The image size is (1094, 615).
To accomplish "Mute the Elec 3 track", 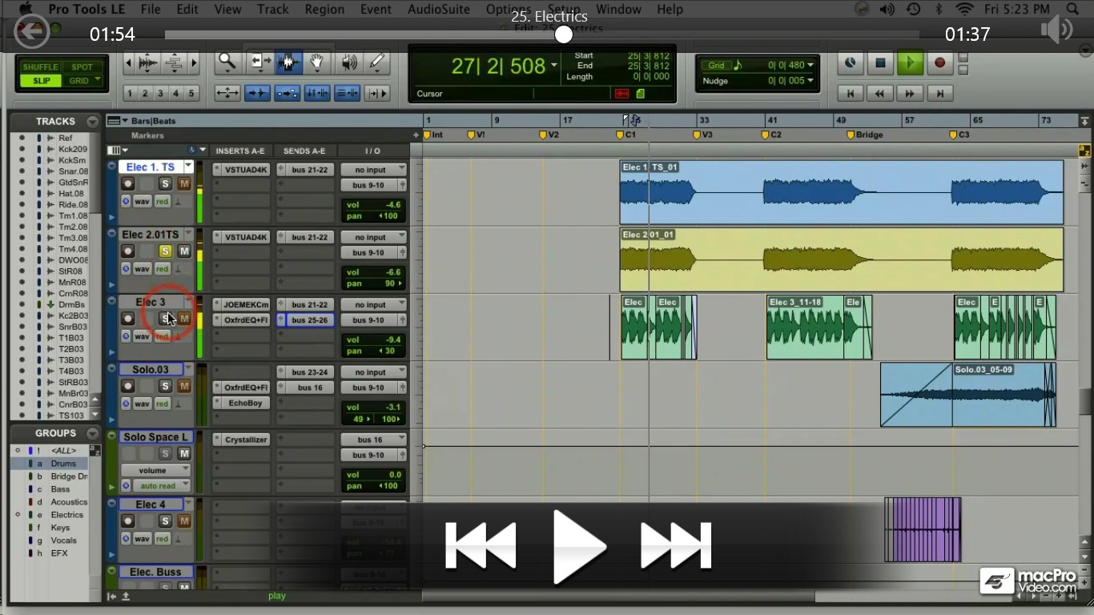I will [x=184, y=319].
